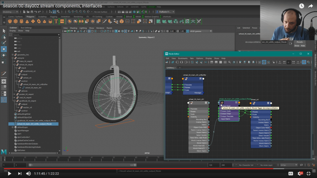Switch to the Rigging shelf tab
Screen dimensions: 317x178
point(54,17)
